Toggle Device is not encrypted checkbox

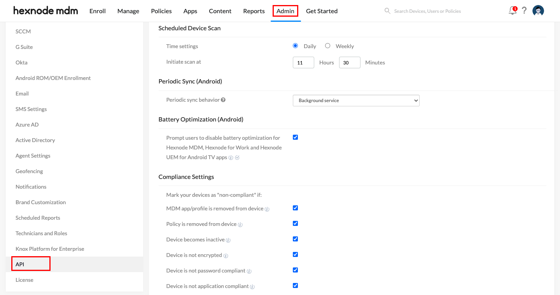[295, 255]
